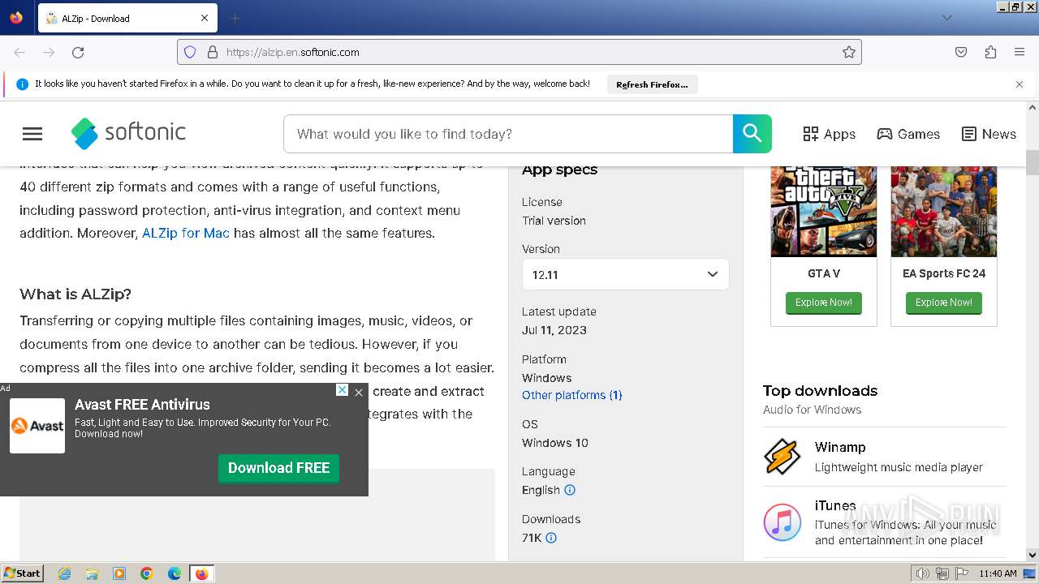Click the EA Sports FC 24 thumbnail
1039x584 pixels.
[x=943, y=212]
